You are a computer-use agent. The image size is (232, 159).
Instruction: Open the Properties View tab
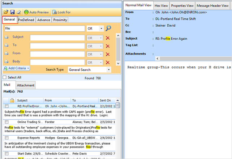(x=182, y=6)
